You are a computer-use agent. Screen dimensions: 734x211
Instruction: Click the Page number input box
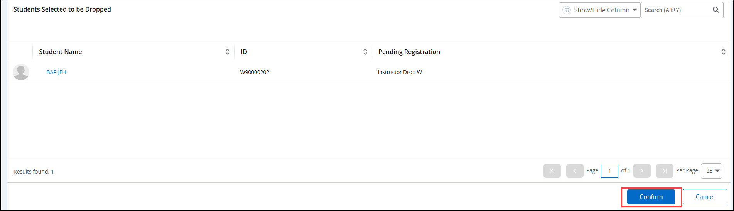pos(609,171)
